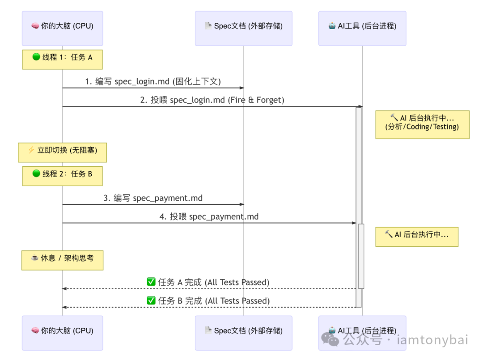Click the (分析/Coding/Testing) text line
Viewport: 483px width, 359px height.
[422, 127]
